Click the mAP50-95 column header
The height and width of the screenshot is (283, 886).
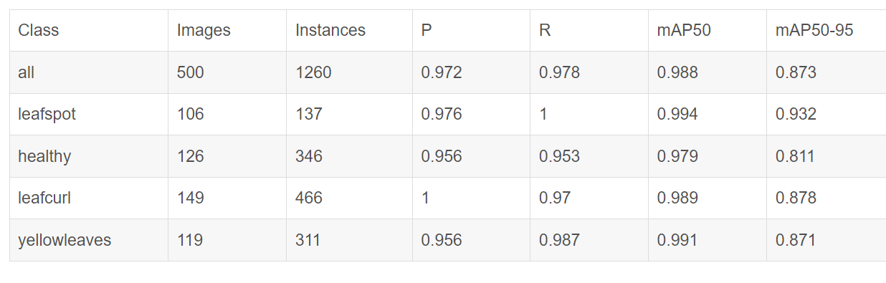point(827,30)
